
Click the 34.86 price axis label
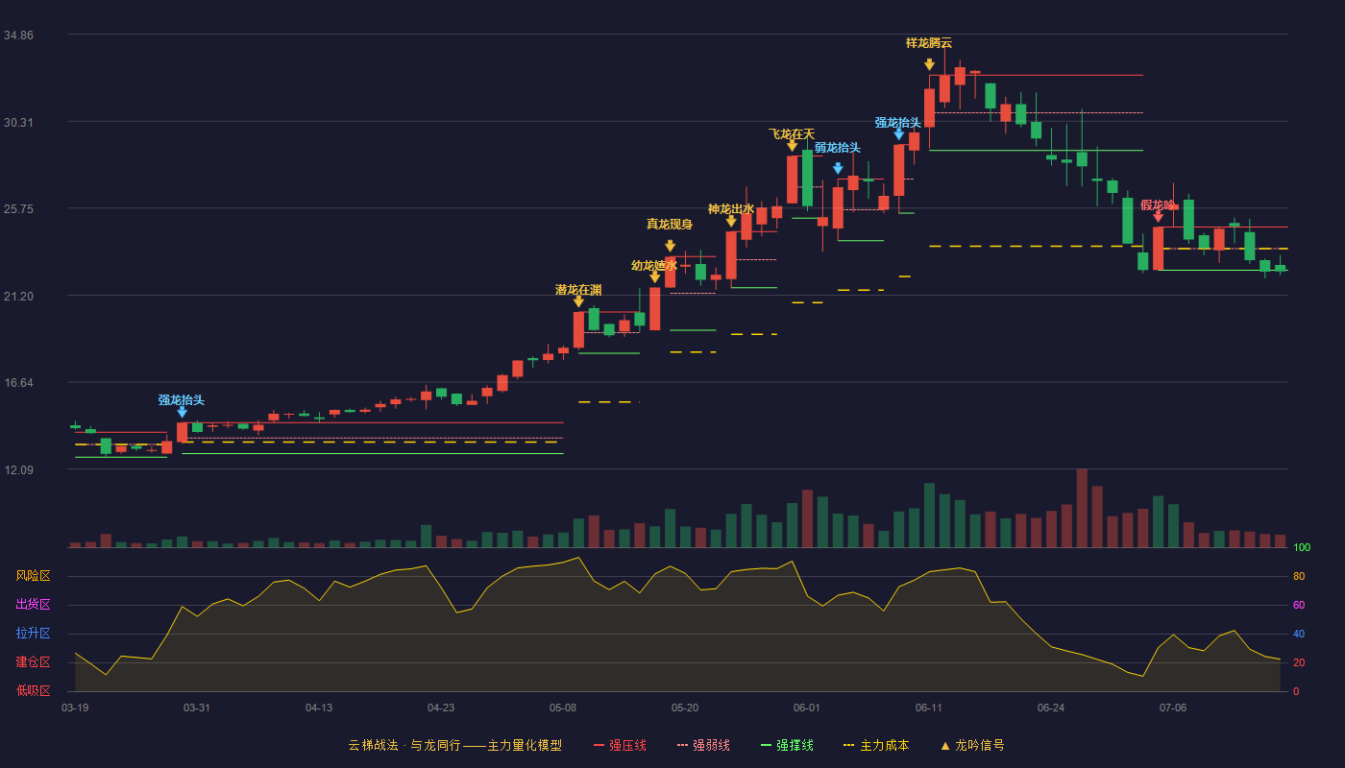[18, 36]
